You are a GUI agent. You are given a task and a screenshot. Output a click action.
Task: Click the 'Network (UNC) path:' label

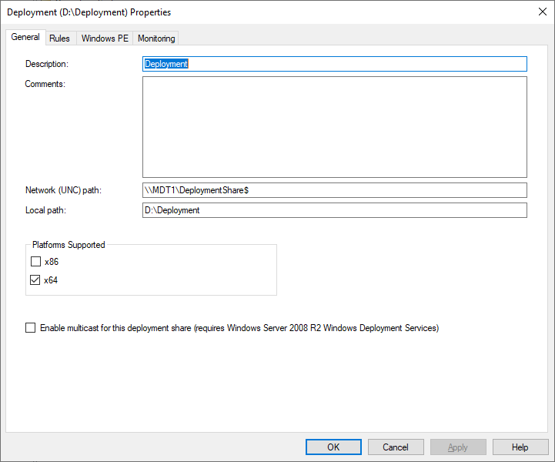[69, 190]
